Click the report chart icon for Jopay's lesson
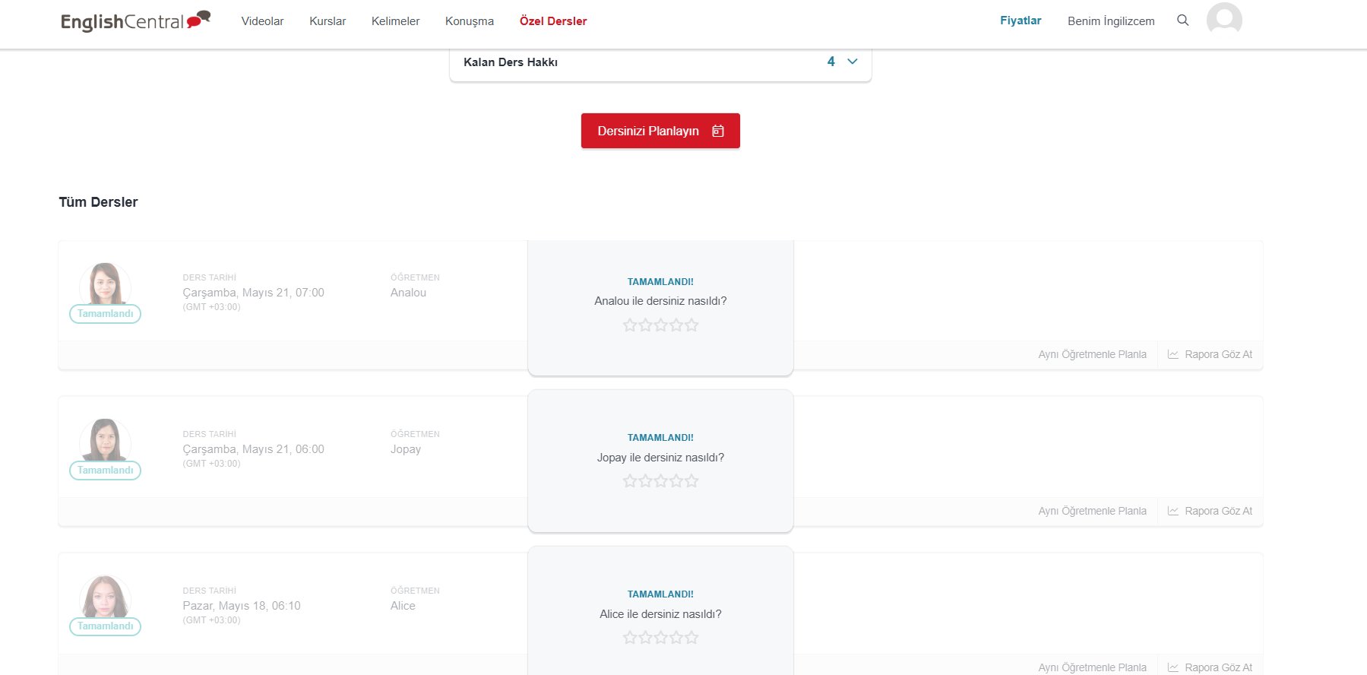This screenshot has height=675, width=1367. click(1172, 512)
